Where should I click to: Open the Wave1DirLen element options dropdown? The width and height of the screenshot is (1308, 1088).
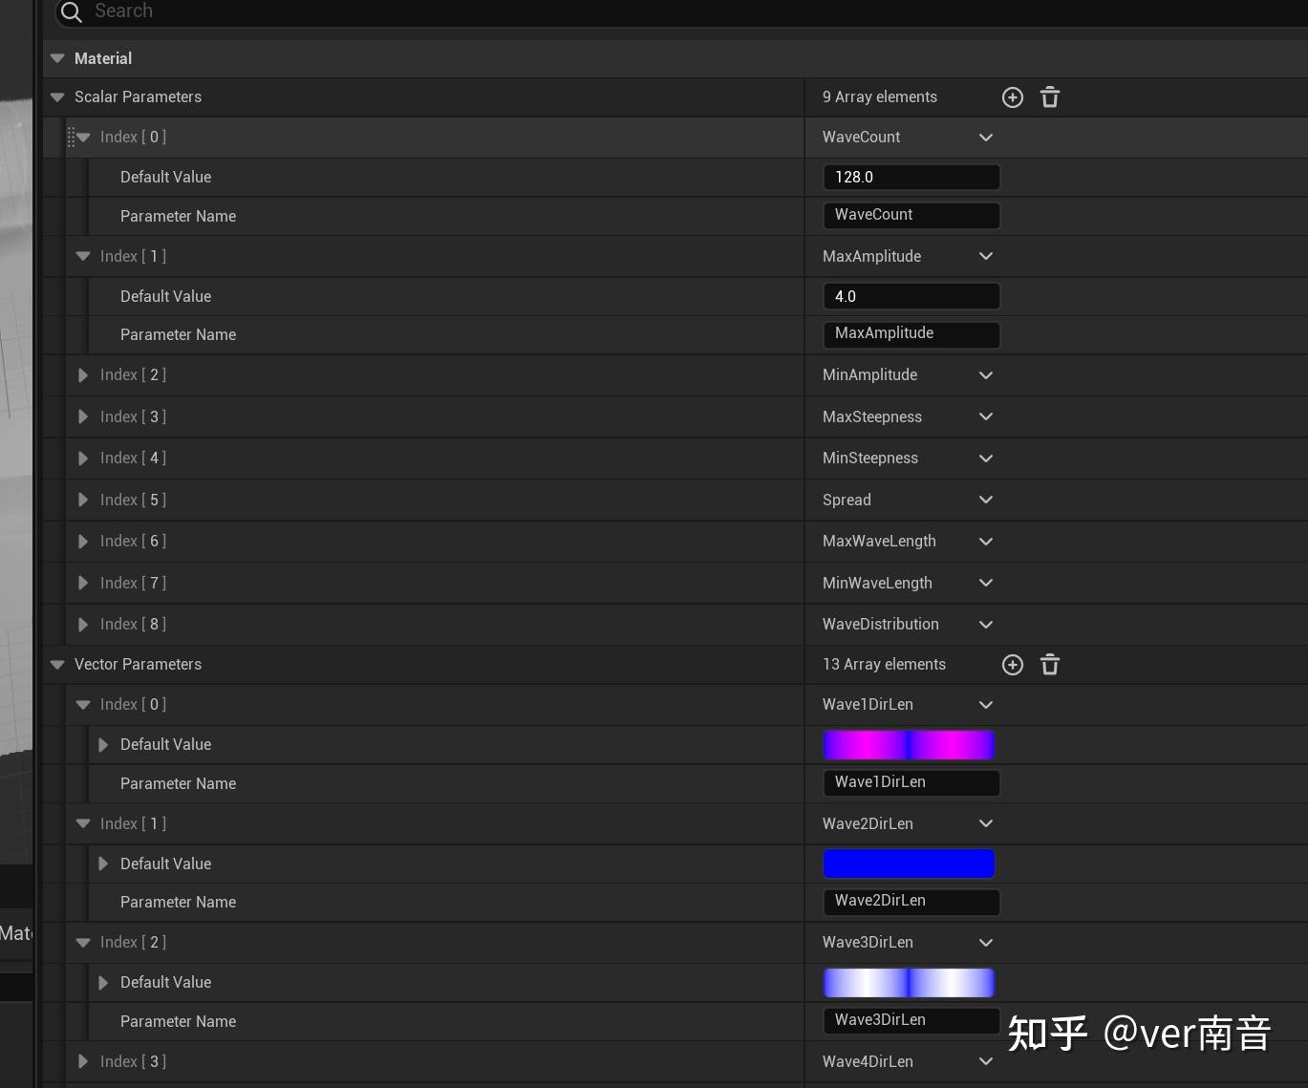(x=986, y=705)
